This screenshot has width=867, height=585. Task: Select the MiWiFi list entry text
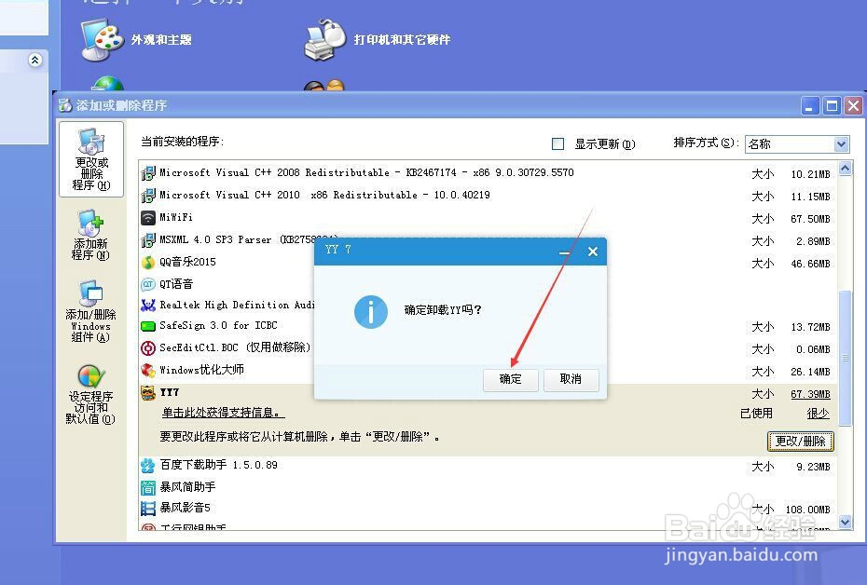click(176, 217)
